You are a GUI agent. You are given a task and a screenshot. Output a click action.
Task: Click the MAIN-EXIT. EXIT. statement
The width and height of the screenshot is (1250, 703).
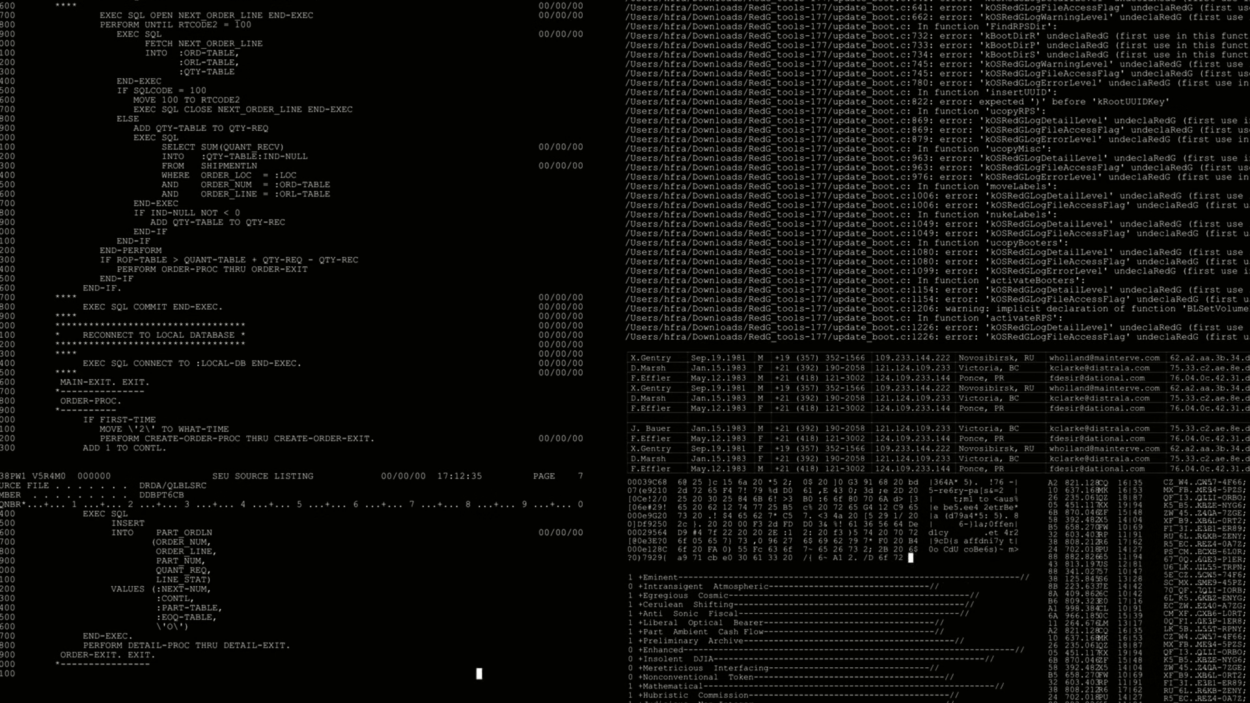pyautogui.click(x=105, y=383)
